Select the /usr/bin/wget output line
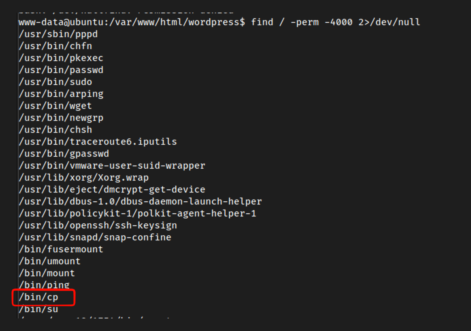Viewport: 471px width, 331px height. click(x=55, y=106)
